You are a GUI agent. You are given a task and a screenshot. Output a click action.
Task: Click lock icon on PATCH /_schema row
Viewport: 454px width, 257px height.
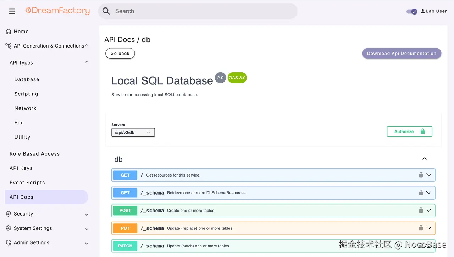click(x=421, y=246)
